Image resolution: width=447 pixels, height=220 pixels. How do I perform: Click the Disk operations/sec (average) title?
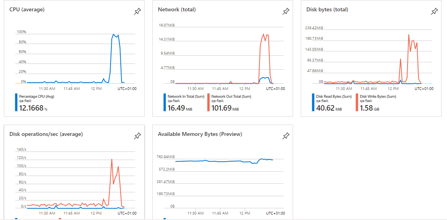tap(46, 134)
